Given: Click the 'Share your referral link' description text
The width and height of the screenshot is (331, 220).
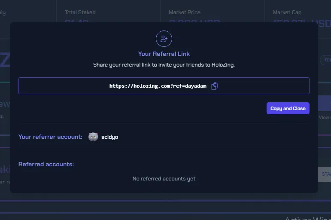Looking at the screenshot, I should click(x=164, y=65).
